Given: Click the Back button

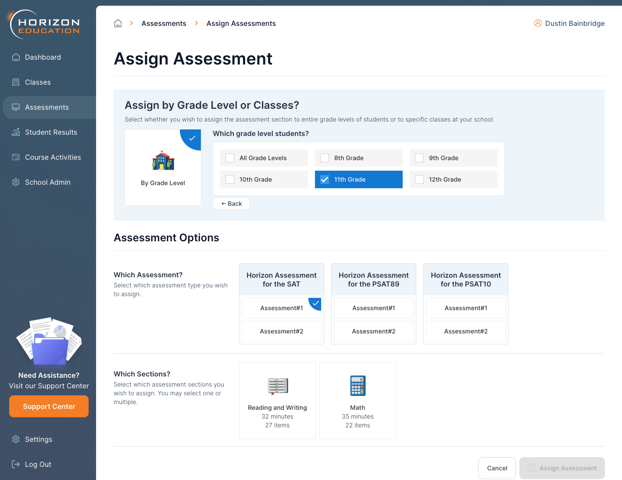Looking at the screenshot, I should pos(231,203).
